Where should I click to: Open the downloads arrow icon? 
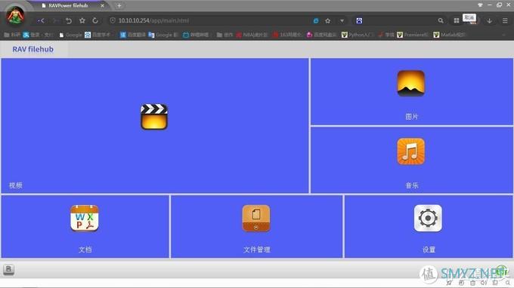(x=489, y=20)
